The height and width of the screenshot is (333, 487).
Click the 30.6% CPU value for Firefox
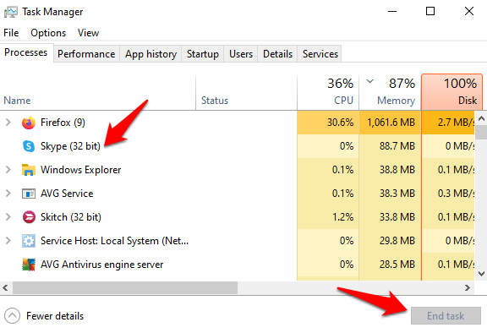[x=340, y=123]
